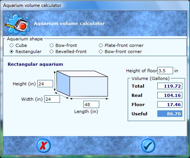Click the Width (in) input field
The height and width of the screenshot is (158, 190).
coord(52,99)
